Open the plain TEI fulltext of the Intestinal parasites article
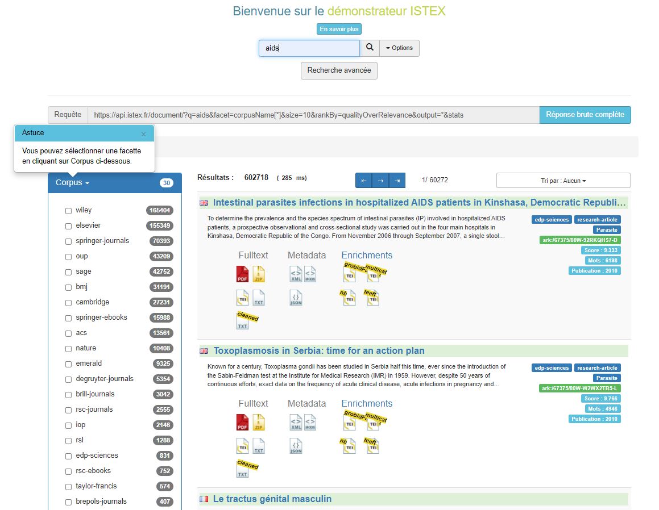Image resolution: width=659 pixels, height=510 pixels. pyautogui.click(x=242, y=298)
